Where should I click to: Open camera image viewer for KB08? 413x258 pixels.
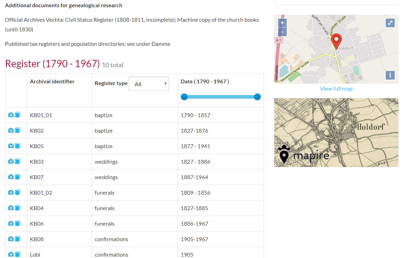tap(11, 239)
